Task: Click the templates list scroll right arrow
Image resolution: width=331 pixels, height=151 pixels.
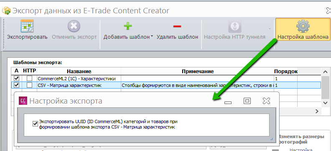Action: (x=317, y=111)
